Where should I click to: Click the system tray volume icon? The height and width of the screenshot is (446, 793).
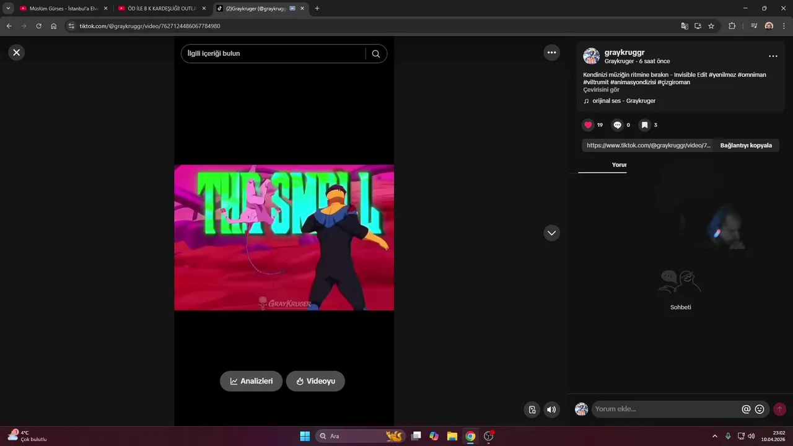(x=751, y=436)
